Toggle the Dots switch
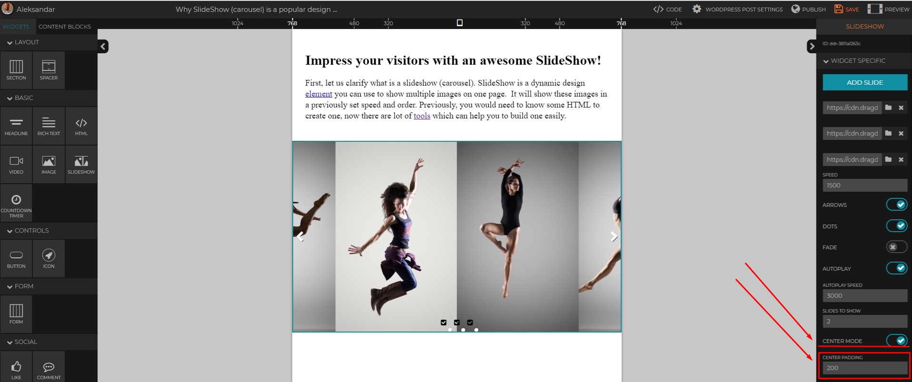The height and width of the screenshot is (382, 912). [896, 226]
